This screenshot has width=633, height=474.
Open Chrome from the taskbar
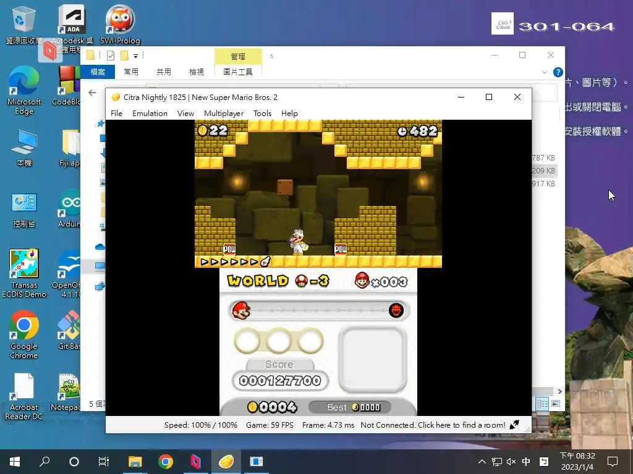[166, 461]
